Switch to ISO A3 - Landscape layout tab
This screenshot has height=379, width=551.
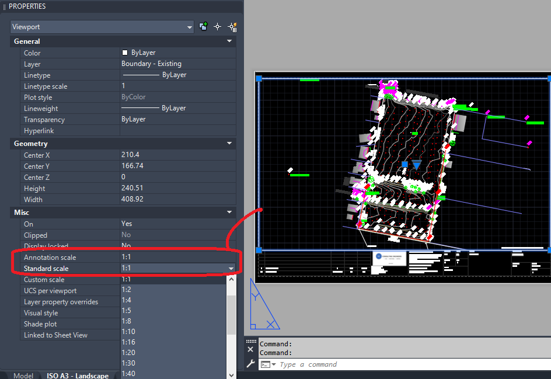(x=78, y=375)
